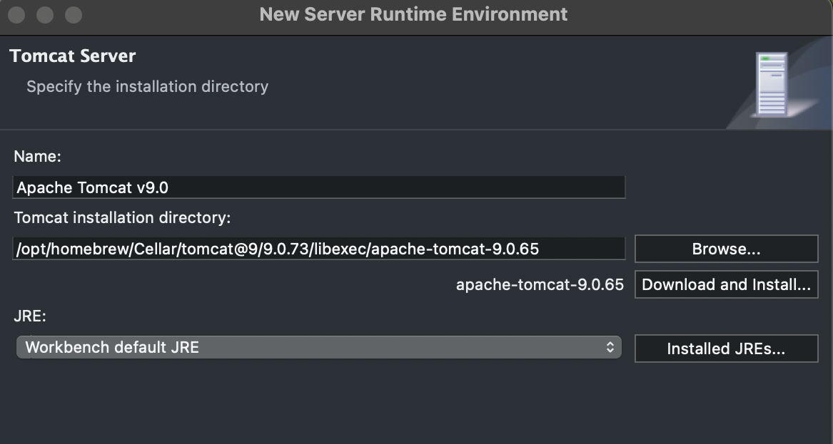Click the green zoom window button
The width and height of the screenshot is (833, 444).
pyautogui.click(x=74, y=15)
